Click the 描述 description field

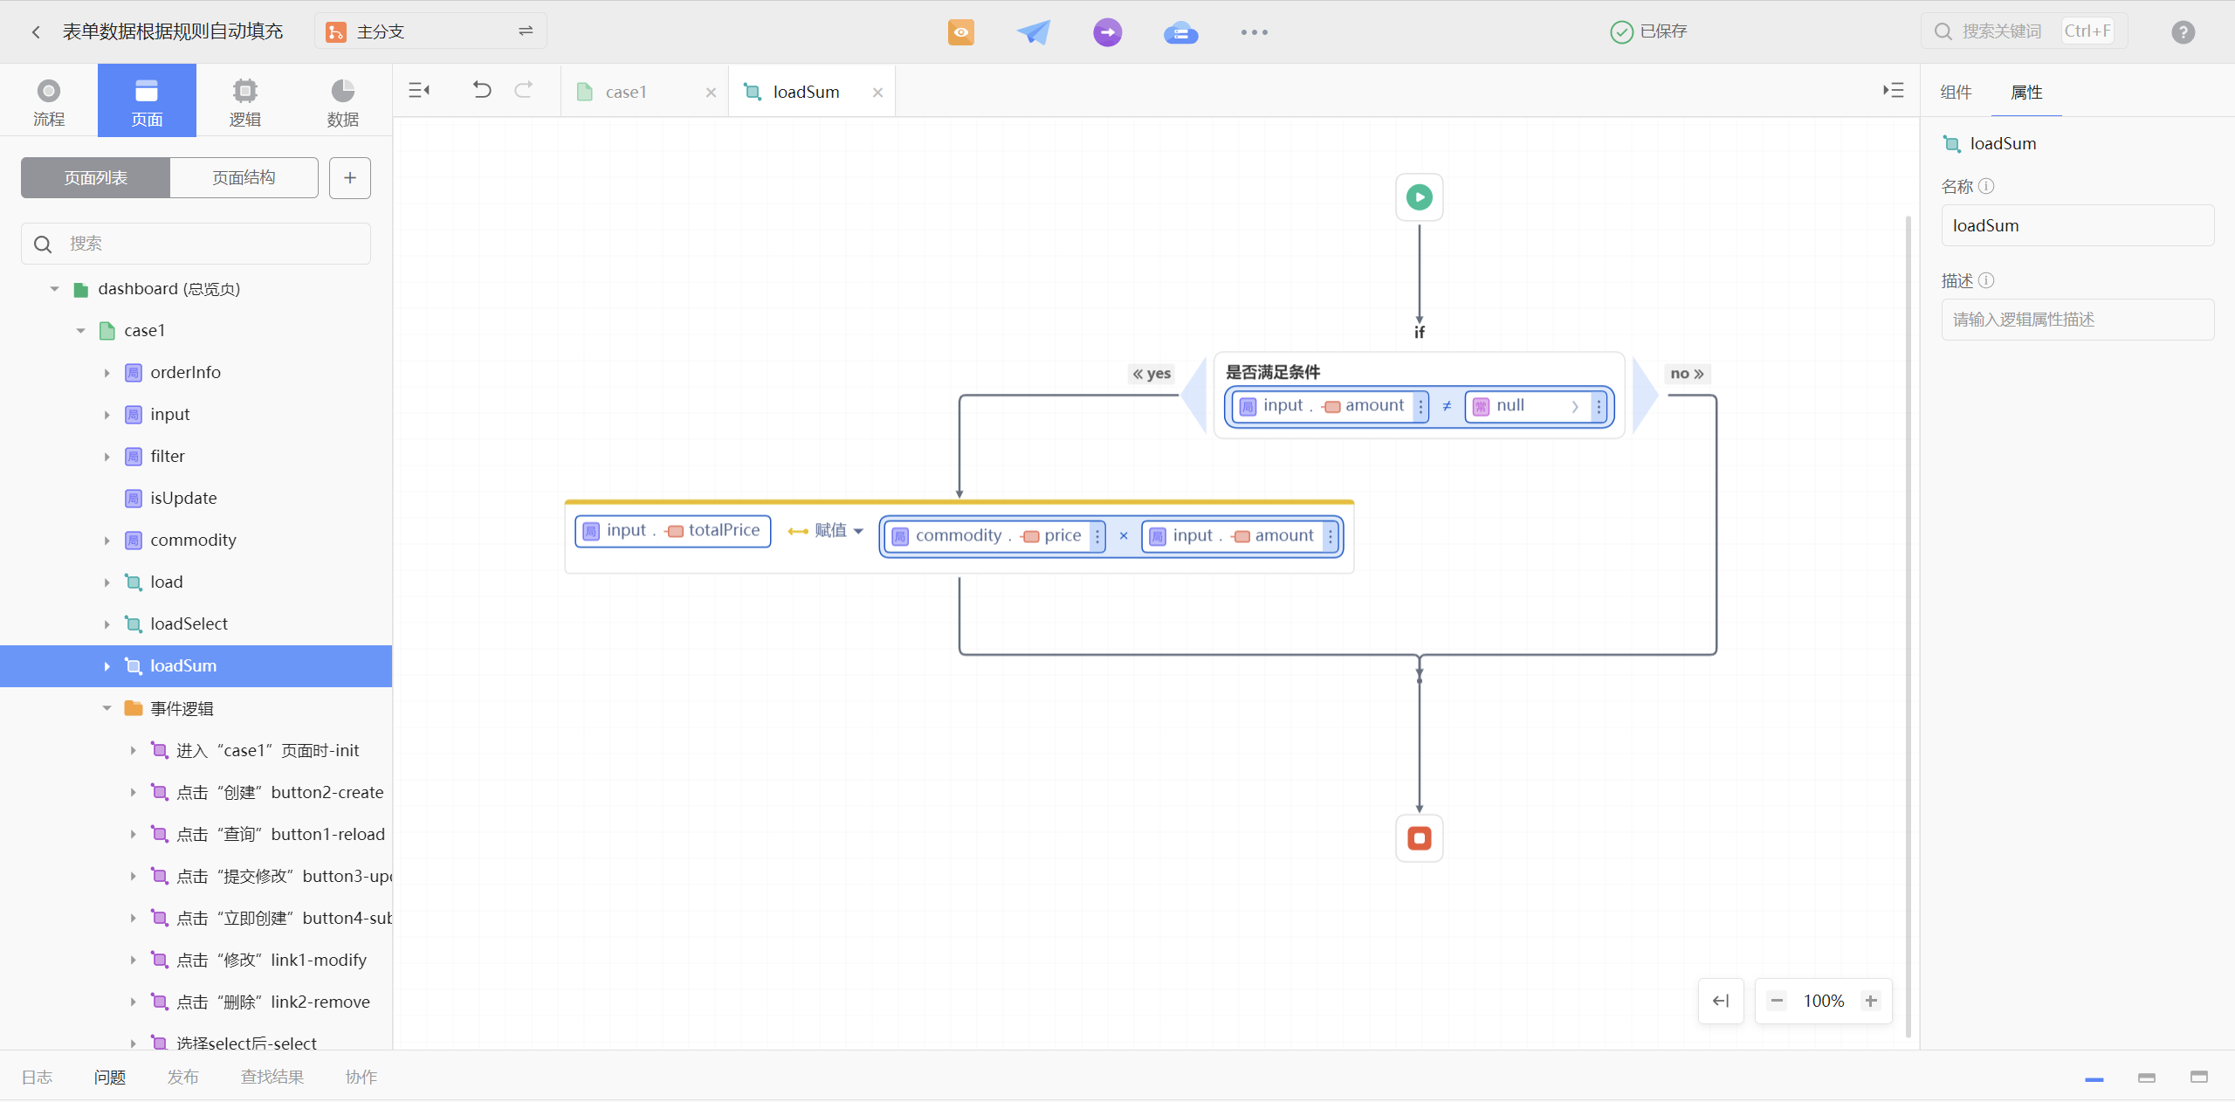coord(2078,320)
